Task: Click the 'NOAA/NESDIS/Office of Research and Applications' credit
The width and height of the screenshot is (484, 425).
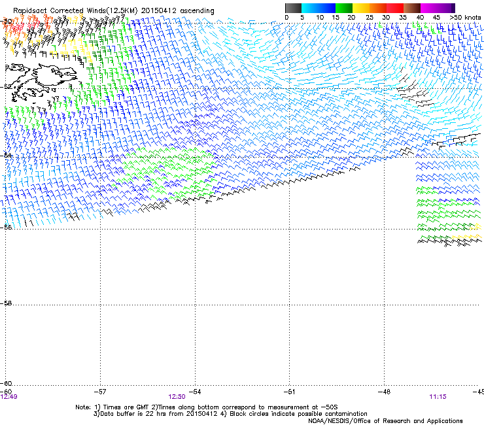Action: [x=385, y=420]
